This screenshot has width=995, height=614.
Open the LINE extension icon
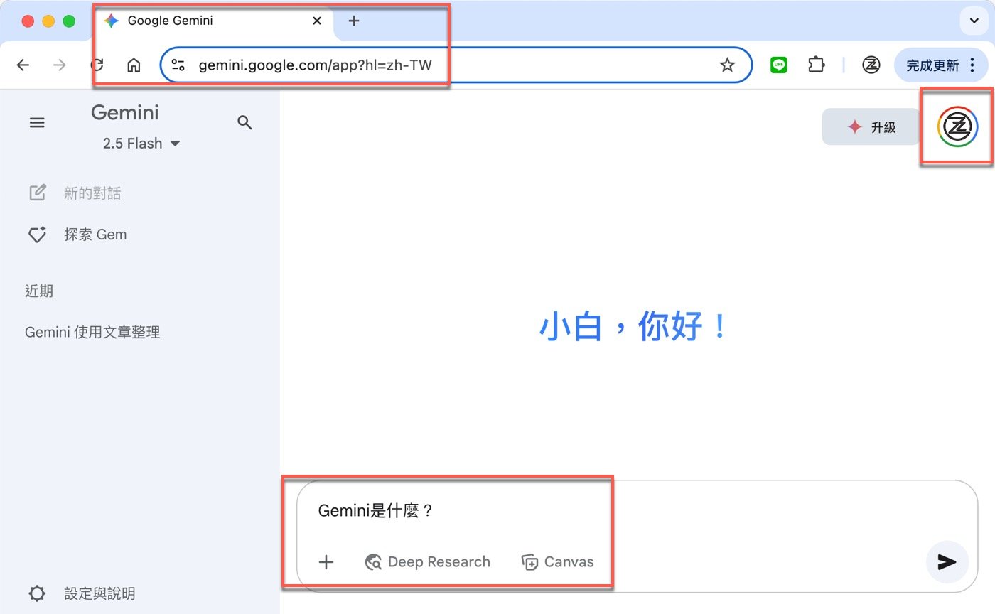(779, 65)
